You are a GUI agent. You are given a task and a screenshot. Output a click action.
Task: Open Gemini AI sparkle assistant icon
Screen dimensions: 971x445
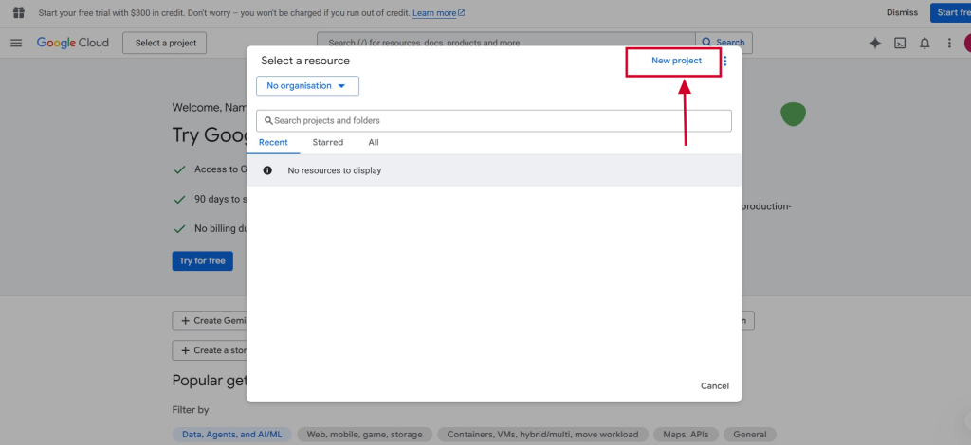point(874,43)
